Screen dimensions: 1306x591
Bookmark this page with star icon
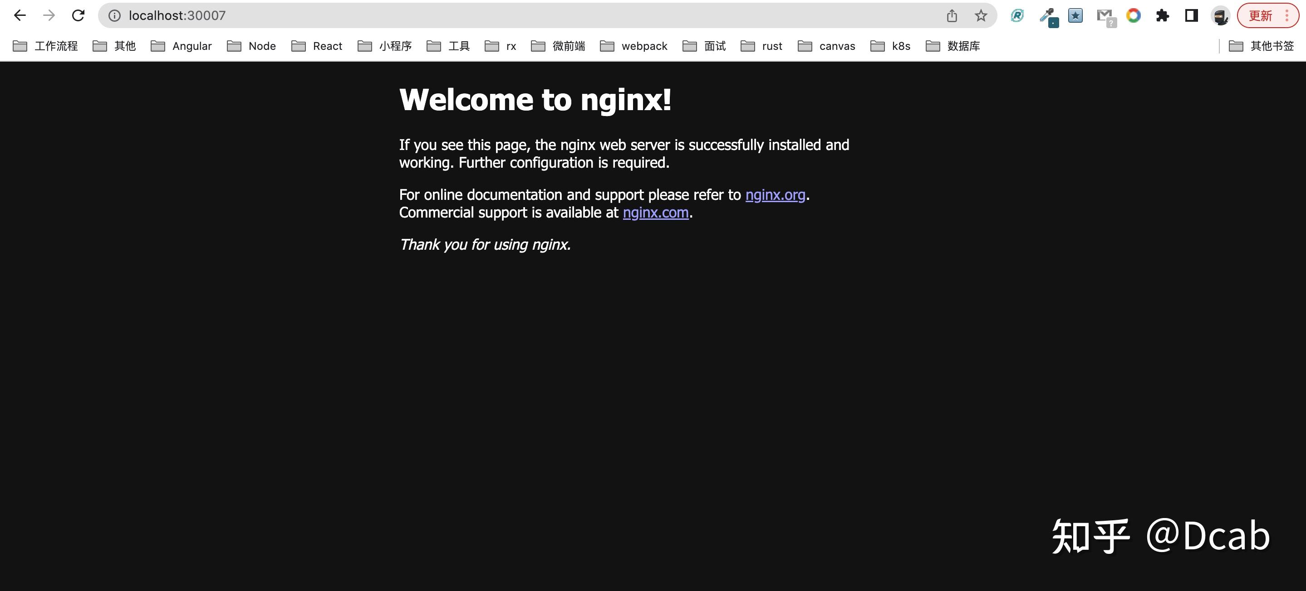[981, 16]
